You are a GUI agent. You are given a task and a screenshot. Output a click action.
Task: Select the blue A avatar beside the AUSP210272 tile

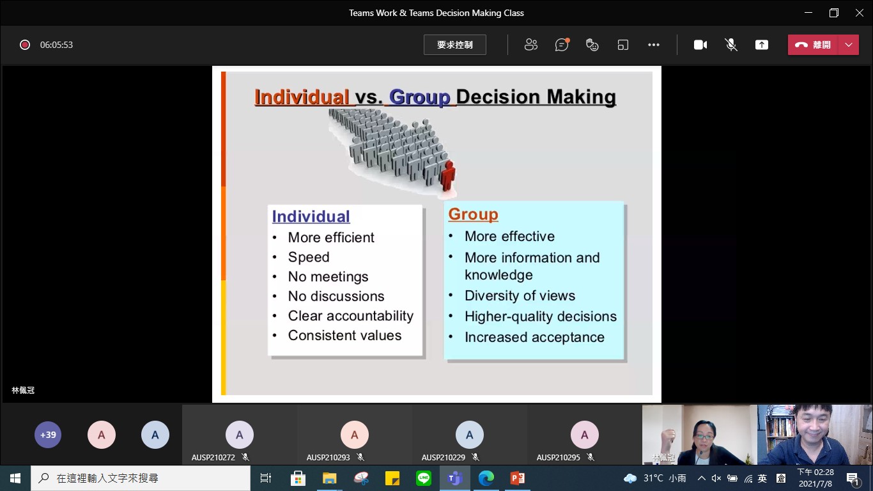155,435
